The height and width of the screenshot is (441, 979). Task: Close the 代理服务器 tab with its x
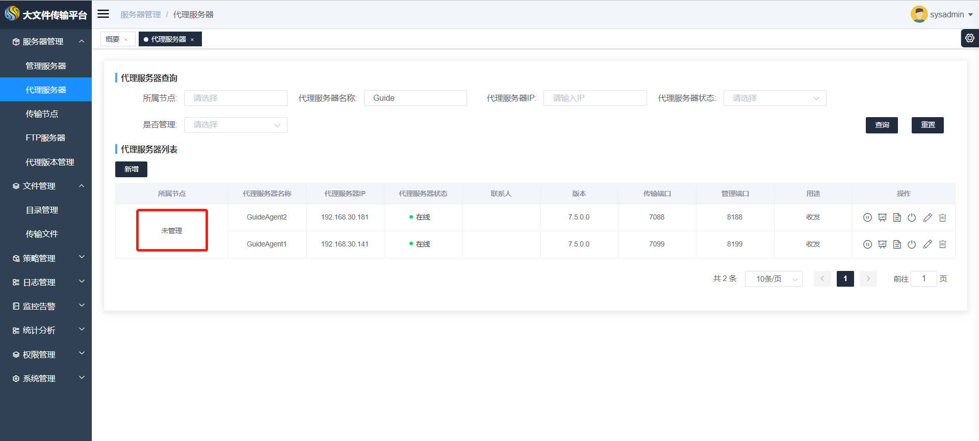(192, 40)
